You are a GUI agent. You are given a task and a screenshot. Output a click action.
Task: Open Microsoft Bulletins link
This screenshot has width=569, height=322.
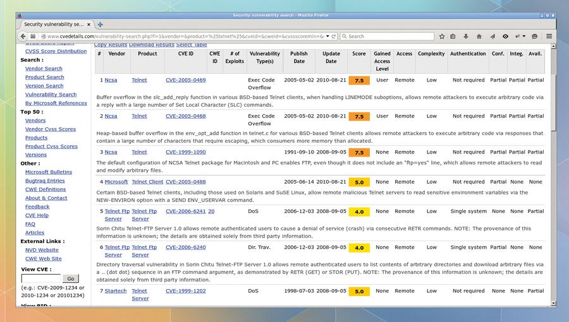49,172
